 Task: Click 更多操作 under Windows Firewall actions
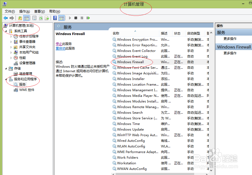pos(230,53)
